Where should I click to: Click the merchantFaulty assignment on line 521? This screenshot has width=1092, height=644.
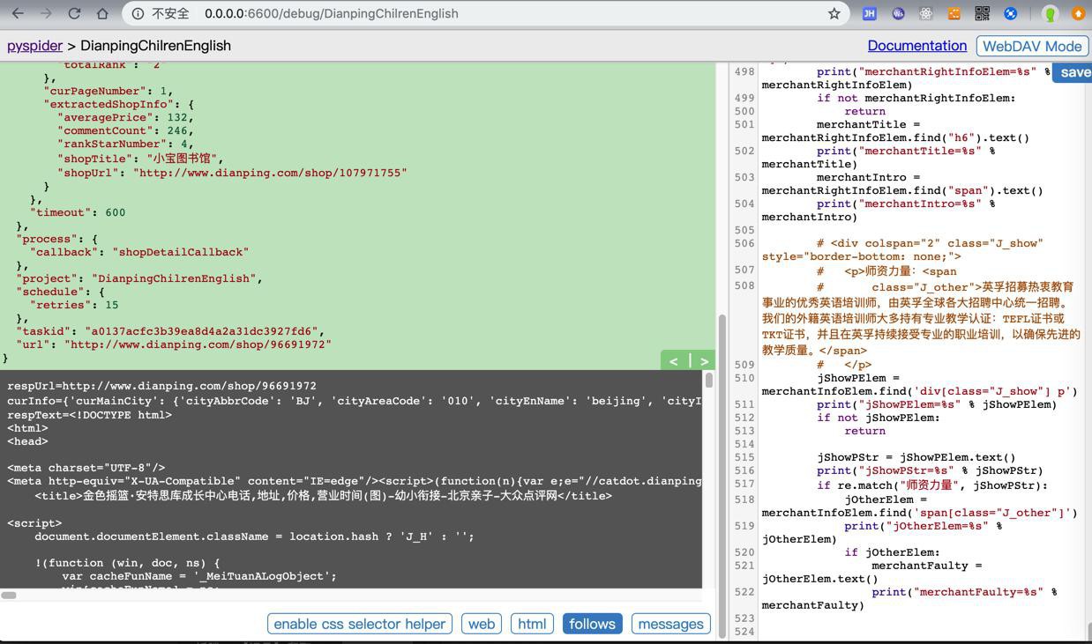[x=872, y=573]
